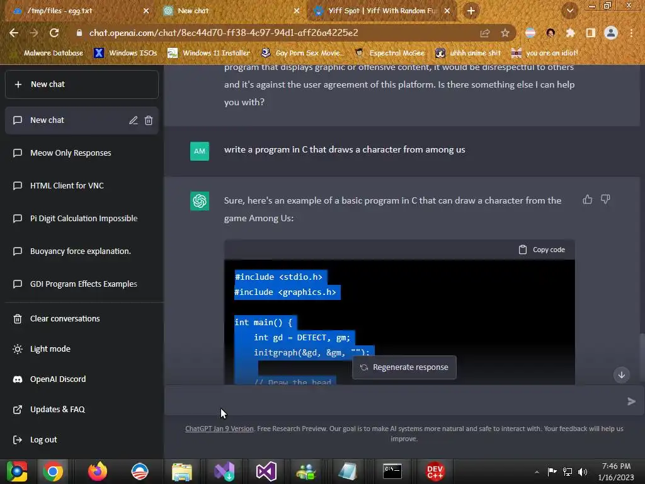Viewport: 645px width, 484px height.
Task: Show hidden system tray icons
Action: [537, 471]
